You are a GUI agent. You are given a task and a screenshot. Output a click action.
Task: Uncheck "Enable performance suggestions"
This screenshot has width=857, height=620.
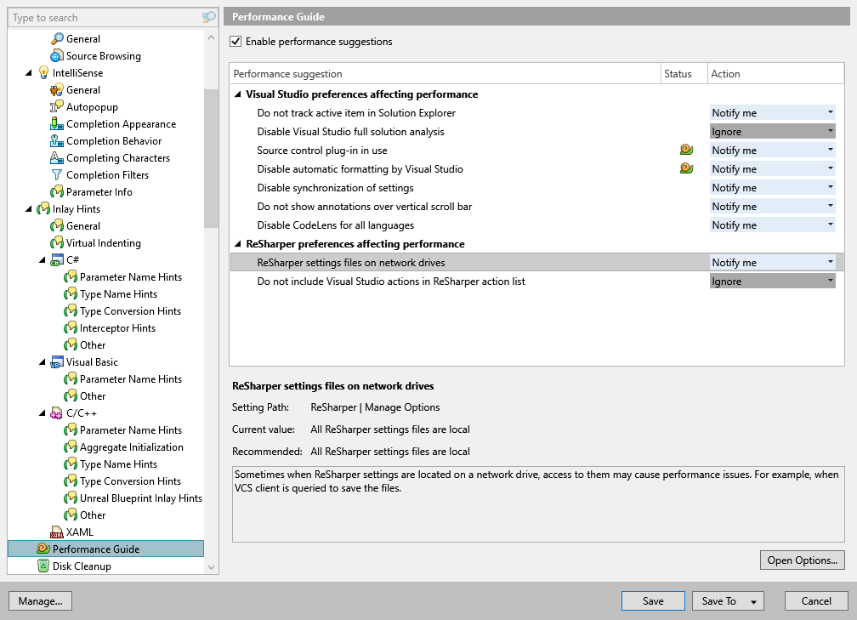[x=235, y=41]
